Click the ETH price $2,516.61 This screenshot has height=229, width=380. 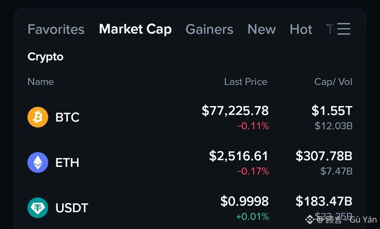(x=239, y=156)
